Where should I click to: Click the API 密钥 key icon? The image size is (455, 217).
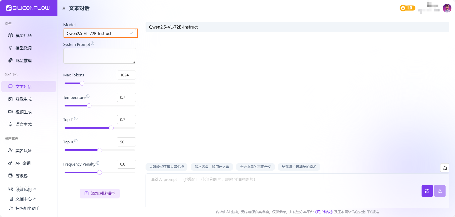[x=10, y=163]
